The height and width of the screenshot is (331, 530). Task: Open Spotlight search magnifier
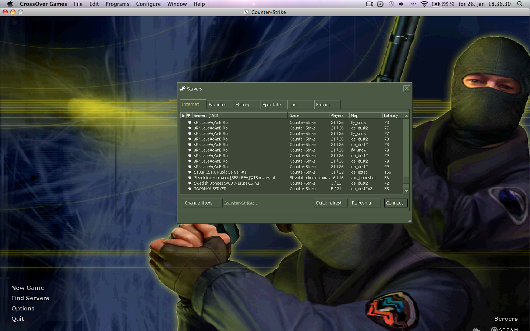520,4
